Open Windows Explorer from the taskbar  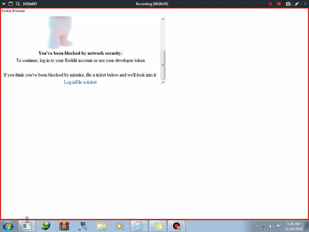pos(102,226)
